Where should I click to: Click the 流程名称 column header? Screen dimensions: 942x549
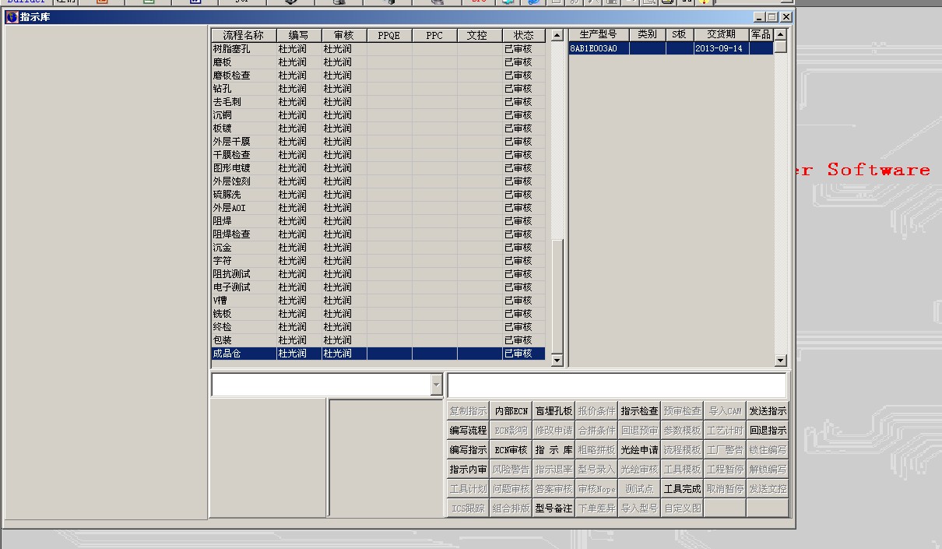tap(244, 35)
